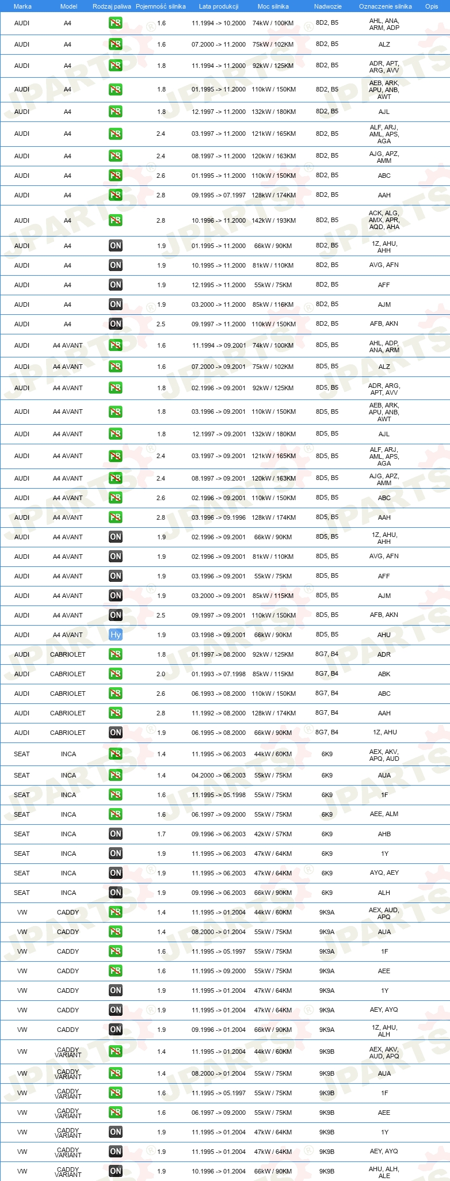Click production years 04.2000 -> 06.2003

click(x=219, y=775)
